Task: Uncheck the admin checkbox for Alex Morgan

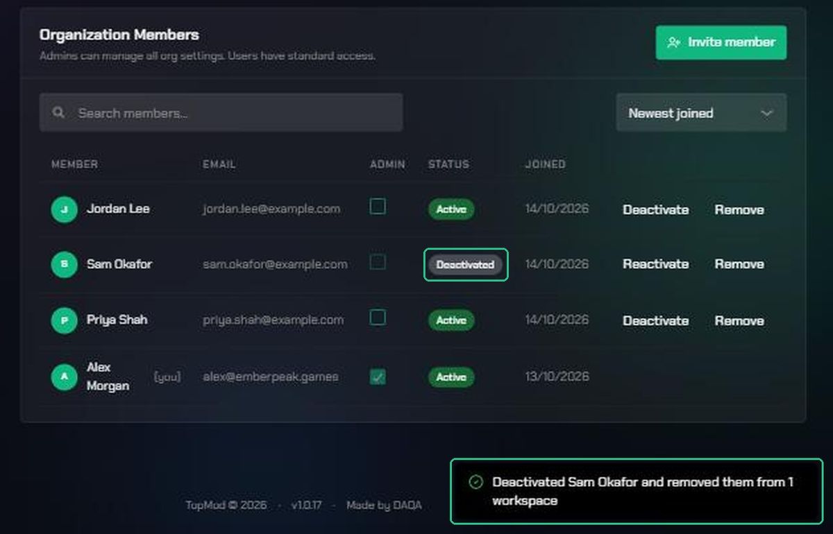Action: [378, 377]
